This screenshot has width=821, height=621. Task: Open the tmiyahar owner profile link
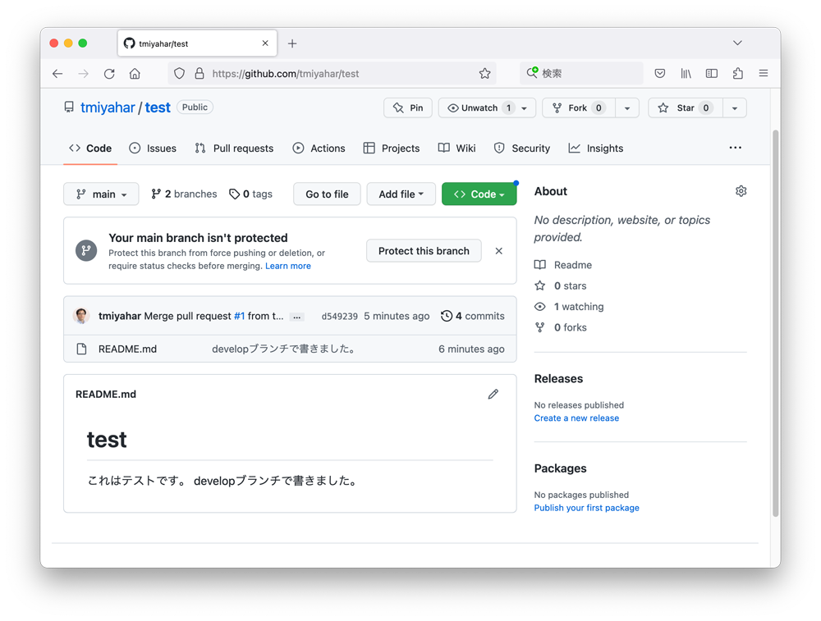108,107
